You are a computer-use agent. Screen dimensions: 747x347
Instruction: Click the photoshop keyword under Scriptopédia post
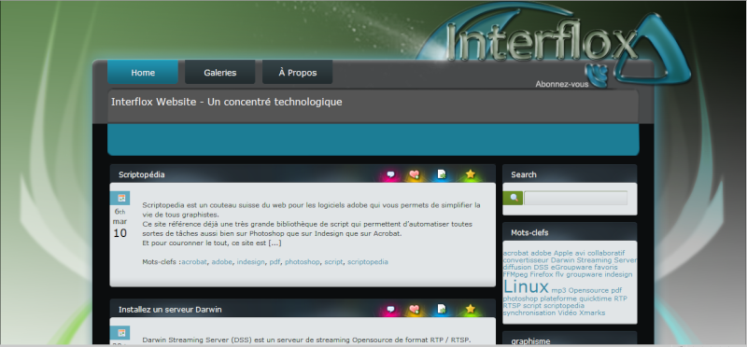302,262
